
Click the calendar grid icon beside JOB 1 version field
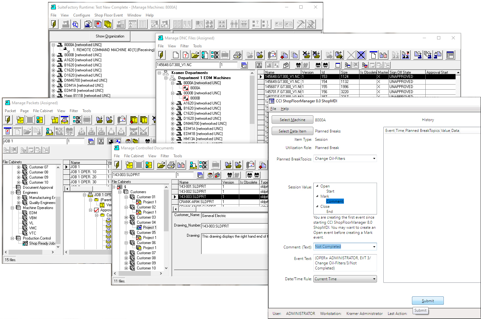91,141
